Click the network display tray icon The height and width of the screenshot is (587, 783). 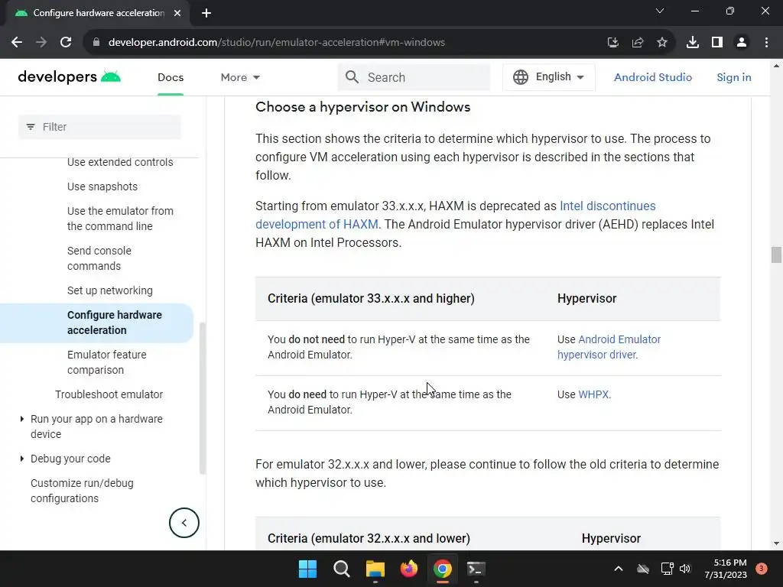click(667, 569)
